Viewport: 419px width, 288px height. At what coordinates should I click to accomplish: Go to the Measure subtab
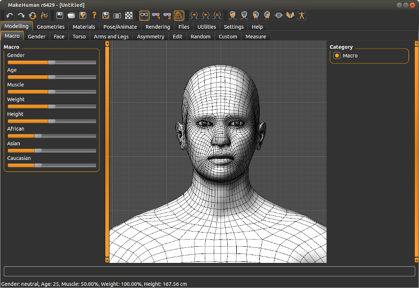tap(256, 37)
